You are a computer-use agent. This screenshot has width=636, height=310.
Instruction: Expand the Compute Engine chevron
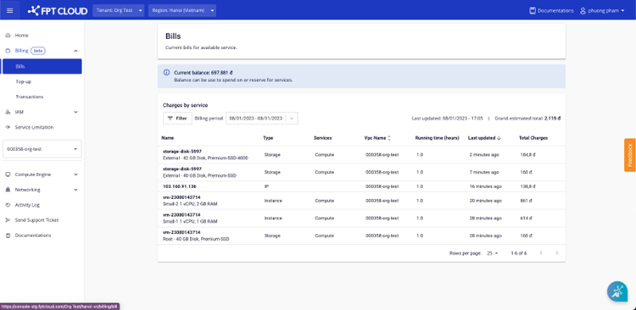coord(75,174)
